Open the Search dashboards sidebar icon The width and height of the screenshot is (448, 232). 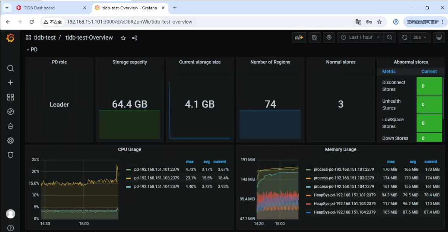tap(11, 68)
